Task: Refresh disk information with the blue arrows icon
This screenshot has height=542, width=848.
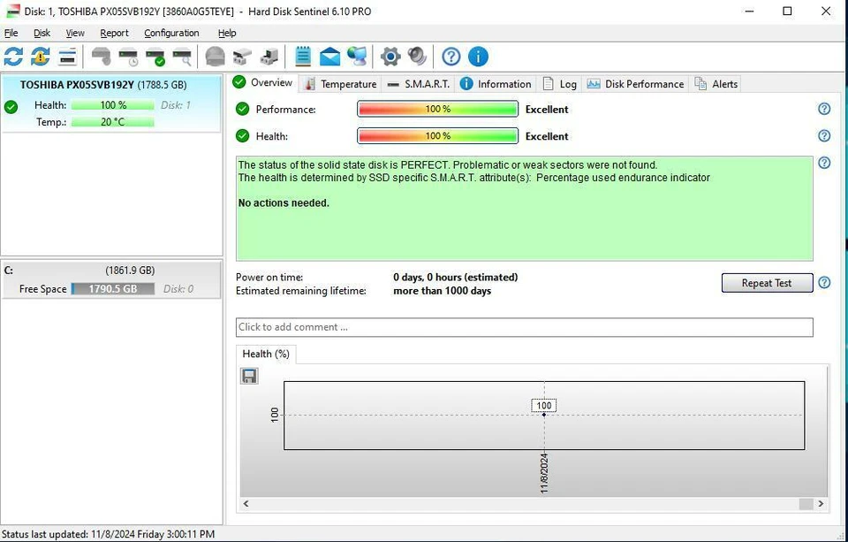Action: [12, 56]
